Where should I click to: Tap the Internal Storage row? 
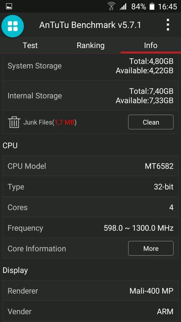pyautogui.click(x=90, y=96)
